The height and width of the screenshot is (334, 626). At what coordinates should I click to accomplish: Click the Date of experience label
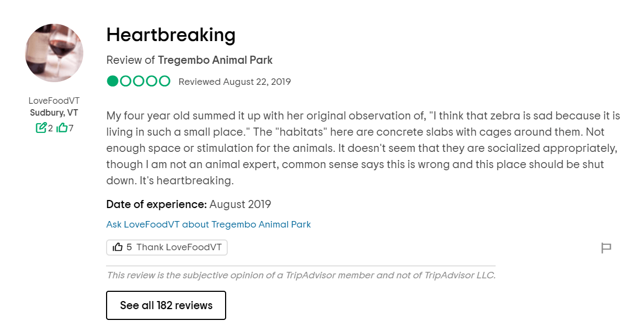pyautogui.click(x=156, y=204)
